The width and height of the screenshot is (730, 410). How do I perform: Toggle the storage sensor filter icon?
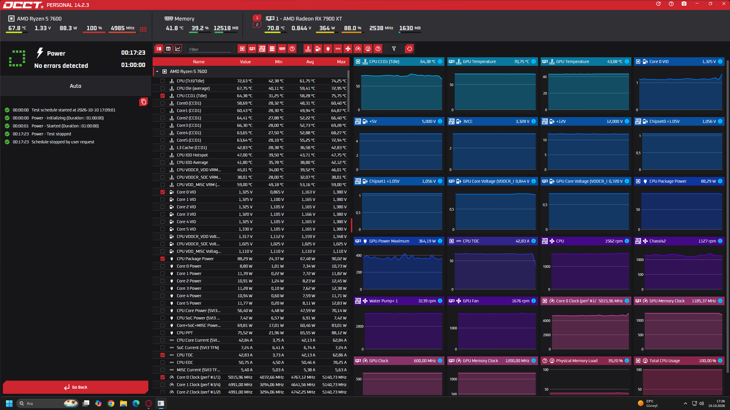(x=272, y=49)
